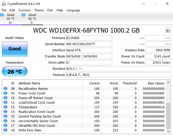
Task: Click the 26 °C temperature button
Action: tap(15, 71)
